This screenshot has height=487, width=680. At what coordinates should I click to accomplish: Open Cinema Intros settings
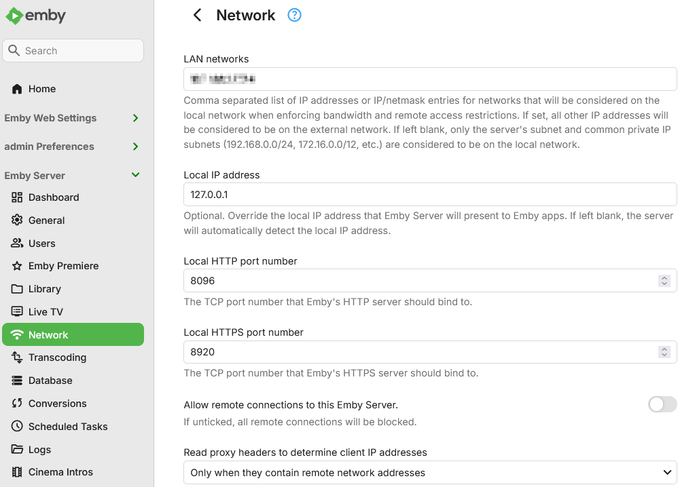60,472
